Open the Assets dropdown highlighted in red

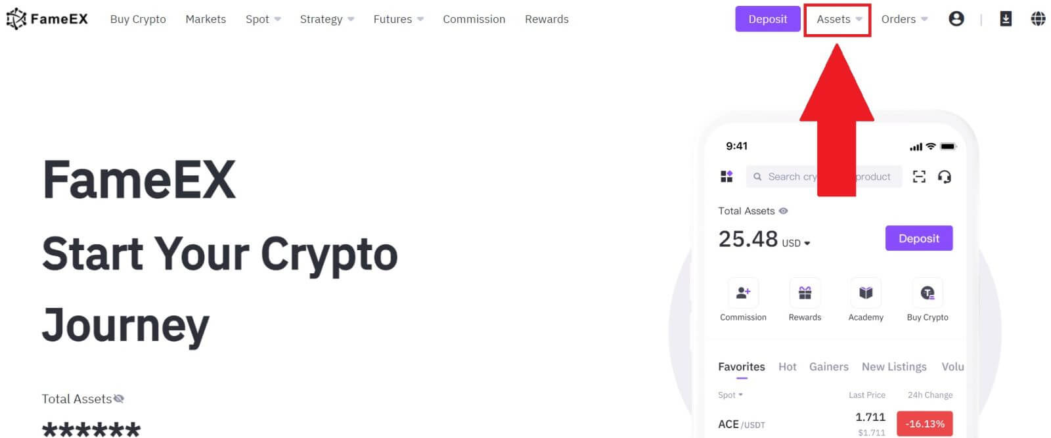pos(837,19)
